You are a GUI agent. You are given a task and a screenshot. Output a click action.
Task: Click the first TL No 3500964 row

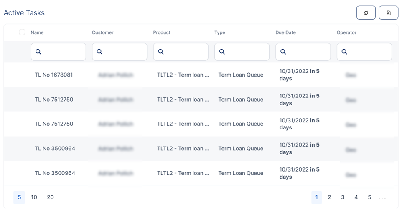(x=55, y=149)
